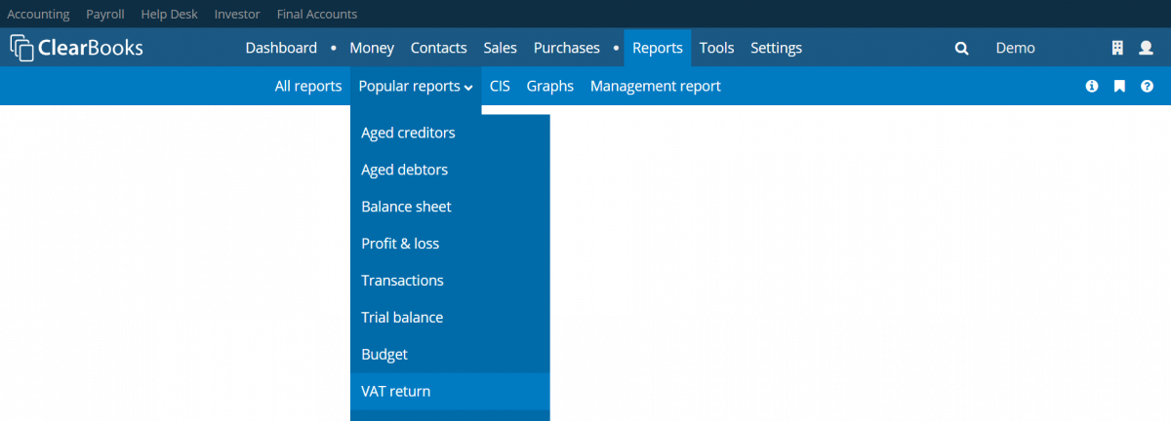The image size is (1171, 421).
Task: Click the business building icon
Action: coord(1118,48)
